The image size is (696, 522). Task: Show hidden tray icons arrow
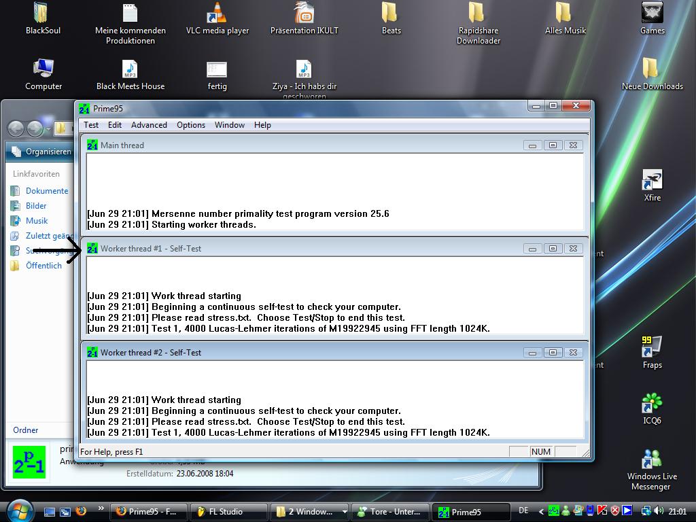[x=542, y=511]
